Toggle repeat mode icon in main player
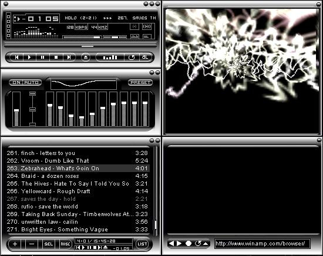Image resolution: width=323 pixels, height=256 pixels. tap(132, 58)
